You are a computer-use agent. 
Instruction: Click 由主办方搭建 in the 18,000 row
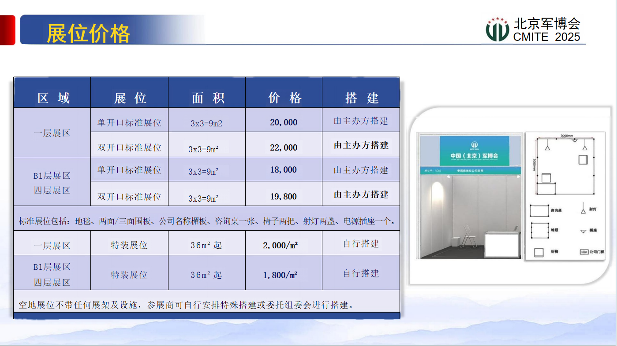361,170
